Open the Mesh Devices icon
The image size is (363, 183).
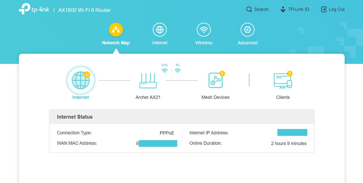216,81
